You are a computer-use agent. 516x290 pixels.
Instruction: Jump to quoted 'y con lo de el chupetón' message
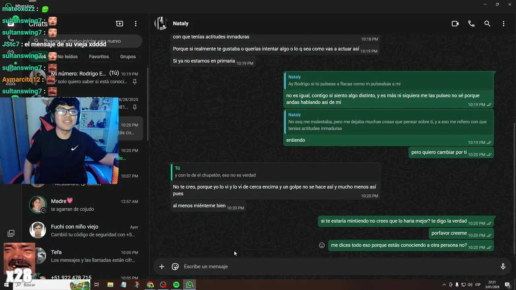pyautogui.click(x=275, y=172)
